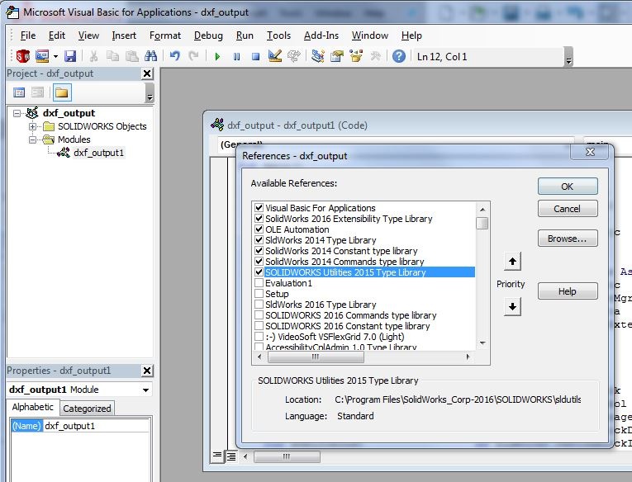
Task: Click the Cut scissors icon
Action: (x=93, y=56)
